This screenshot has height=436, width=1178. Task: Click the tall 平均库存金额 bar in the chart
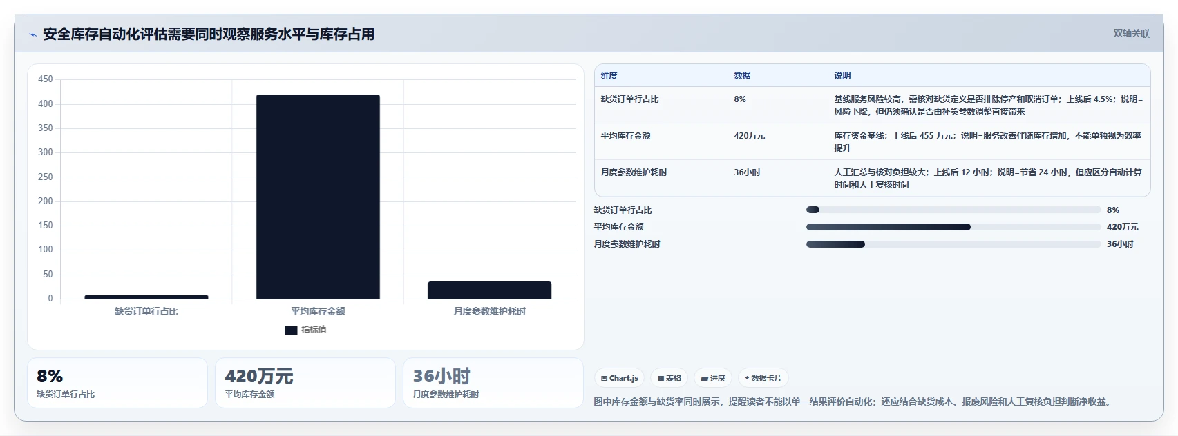(x=318, y=197)
